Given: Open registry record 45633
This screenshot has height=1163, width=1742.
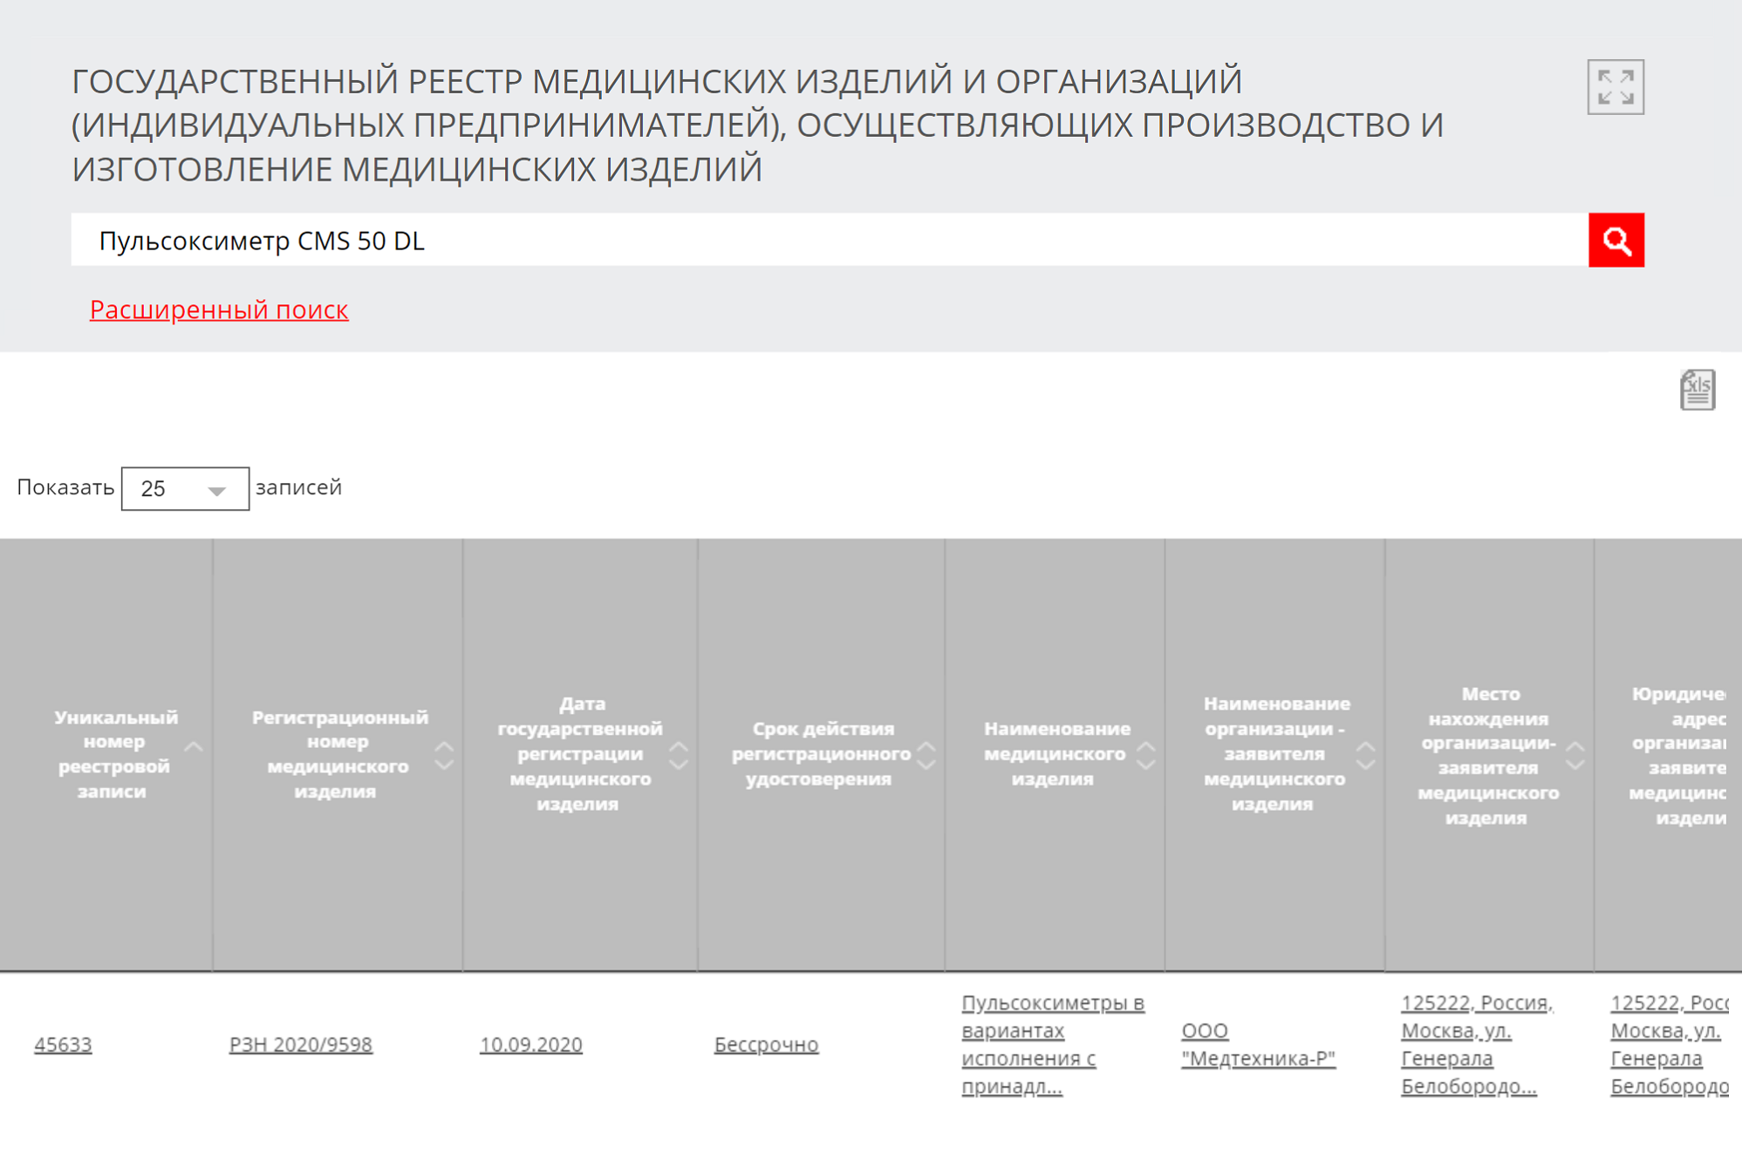Looking at the screenshot, I should [x=63, y=1044].
